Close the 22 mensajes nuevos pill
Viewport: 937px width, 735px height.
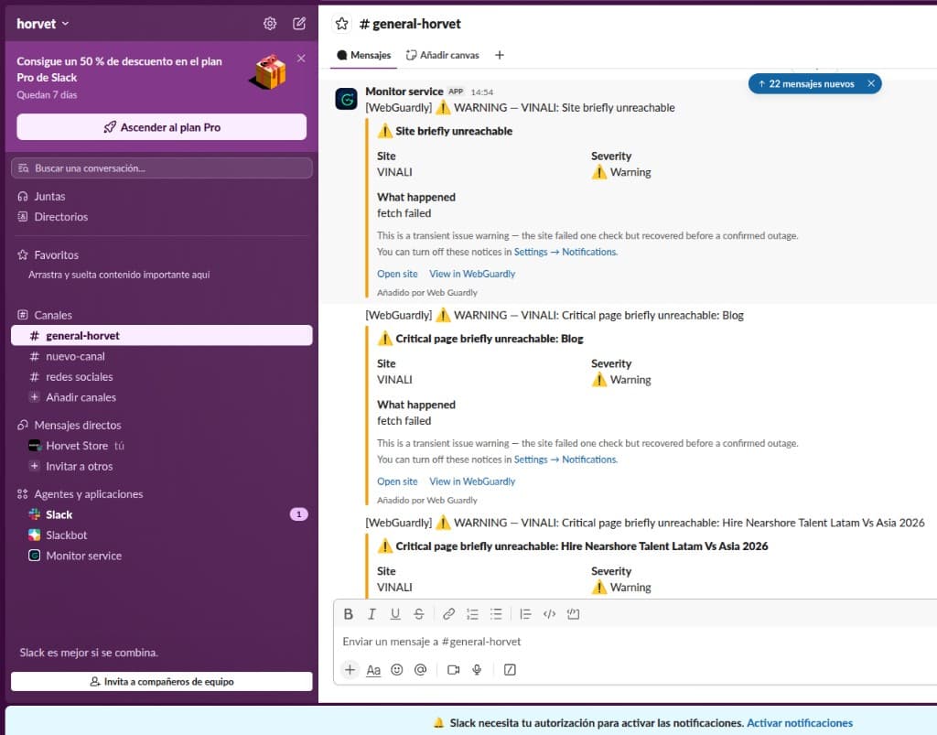tap(871, 83)
